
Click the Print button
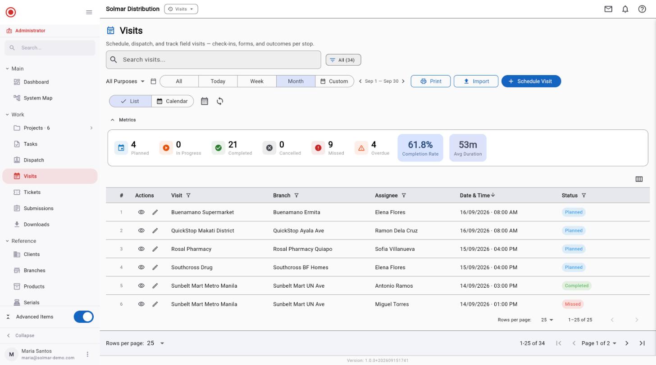(x=430, y=81)
